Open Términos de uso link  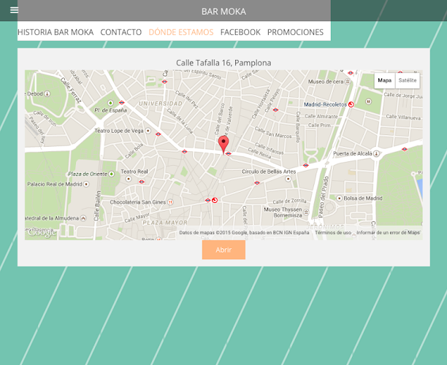pos(333,233)
